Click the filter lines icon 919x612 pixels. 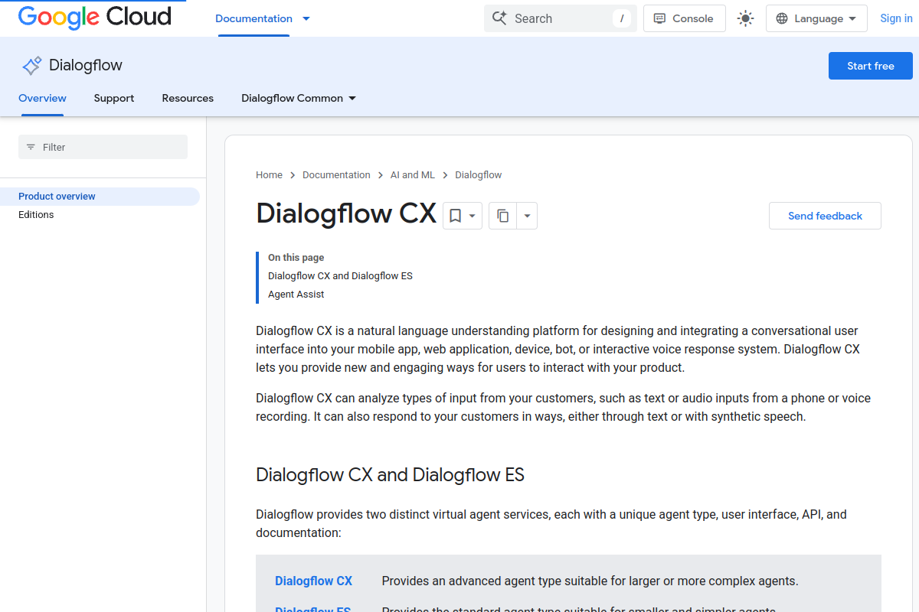tap(31, 147)
